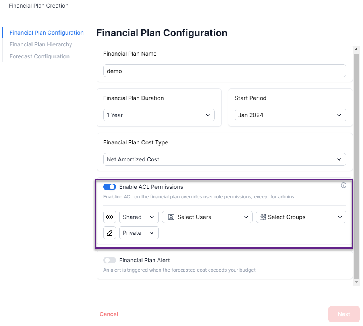
Task: Click the ACL info icon
Action: click(x=344, y=185)
